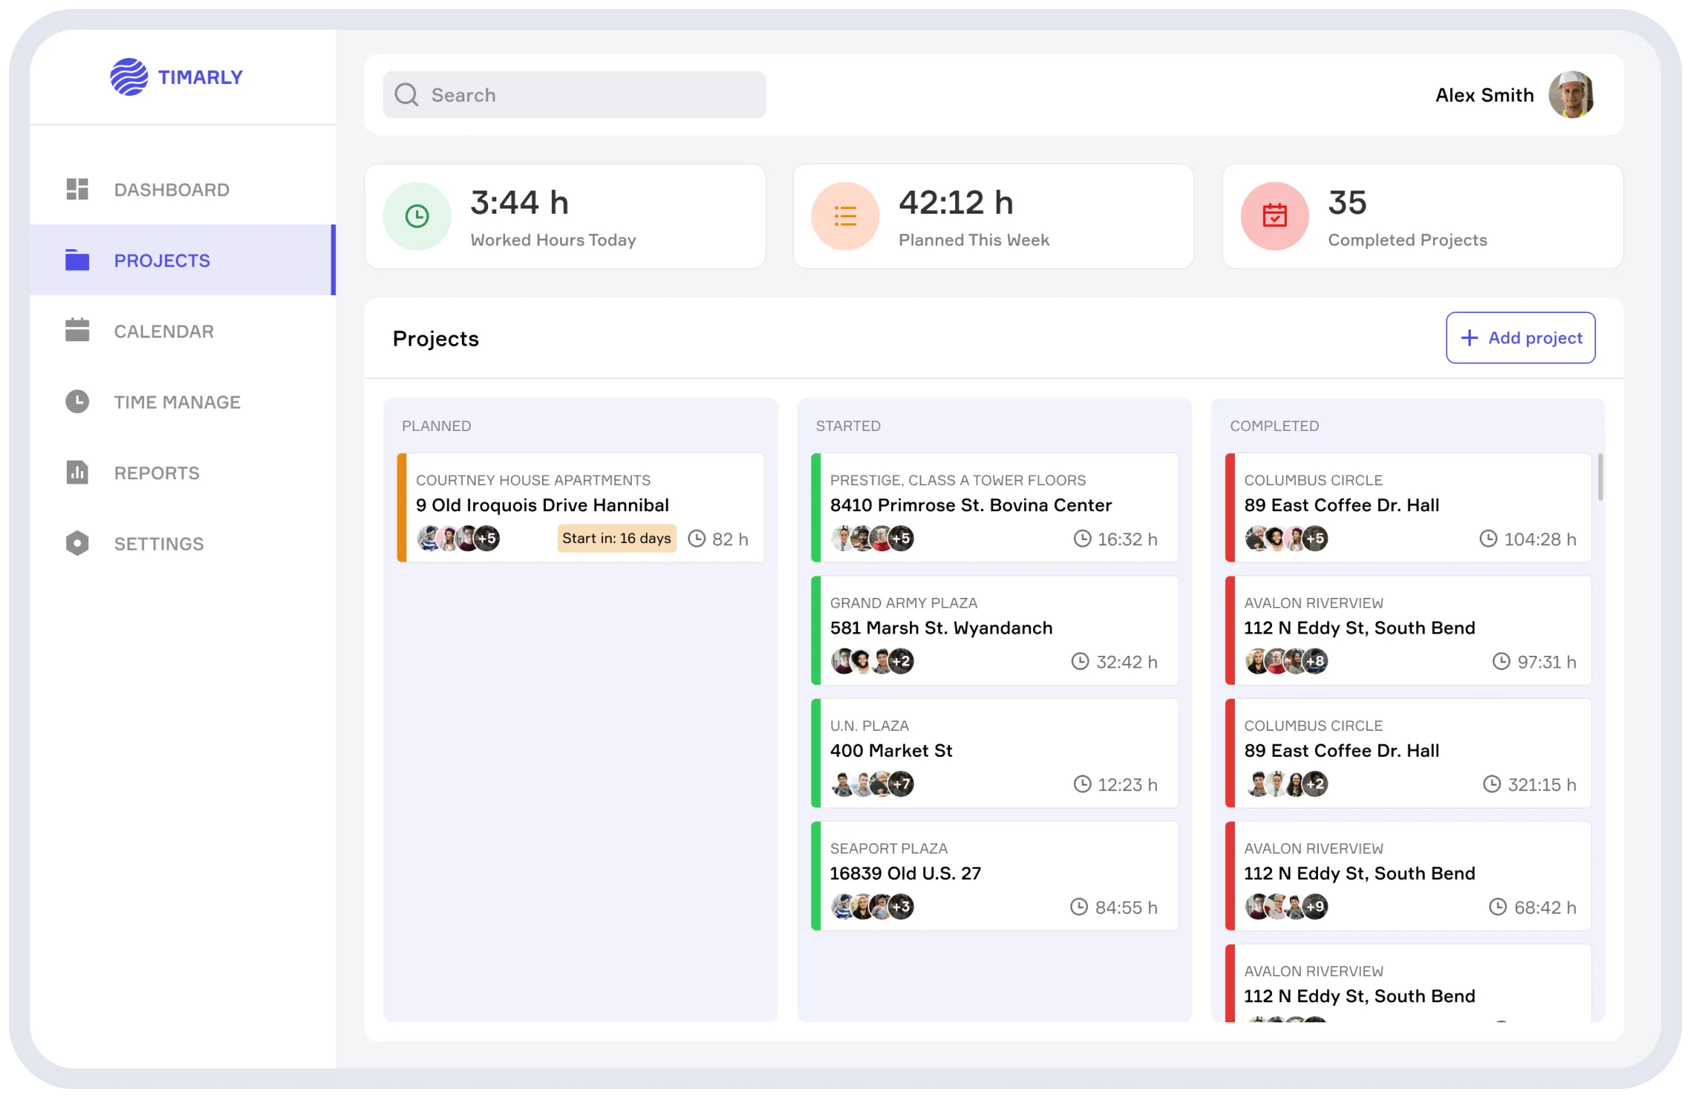Open Alex Smith's profile avatar

point(1571,95)
